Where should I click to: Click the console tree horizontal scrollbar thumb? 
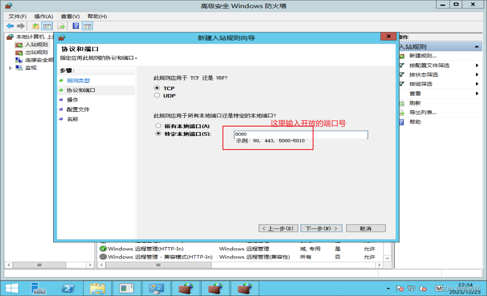(39, 265)
